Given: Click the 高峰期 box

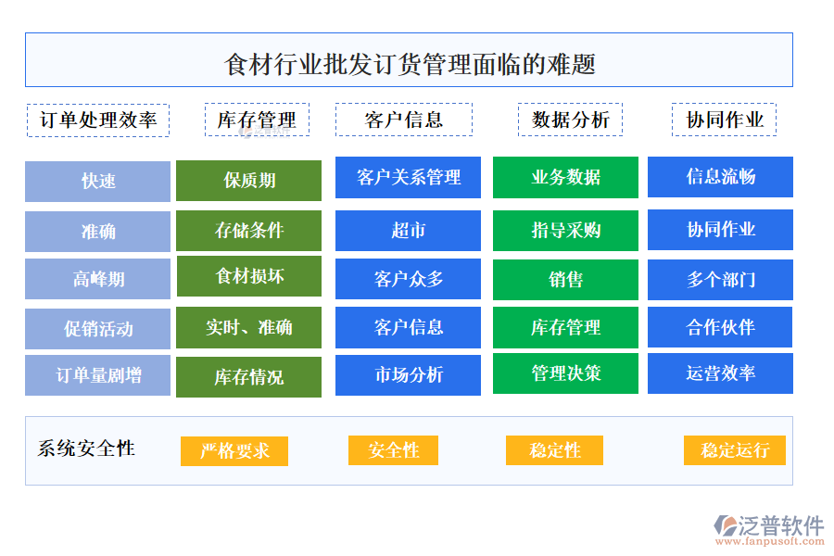Looking at the screenshot, I should point(98,279).
